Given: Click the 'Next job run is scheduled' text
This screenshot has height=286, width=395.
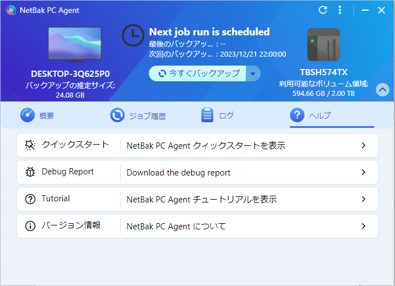Looking at the screenshot, I should coord(210,32).
